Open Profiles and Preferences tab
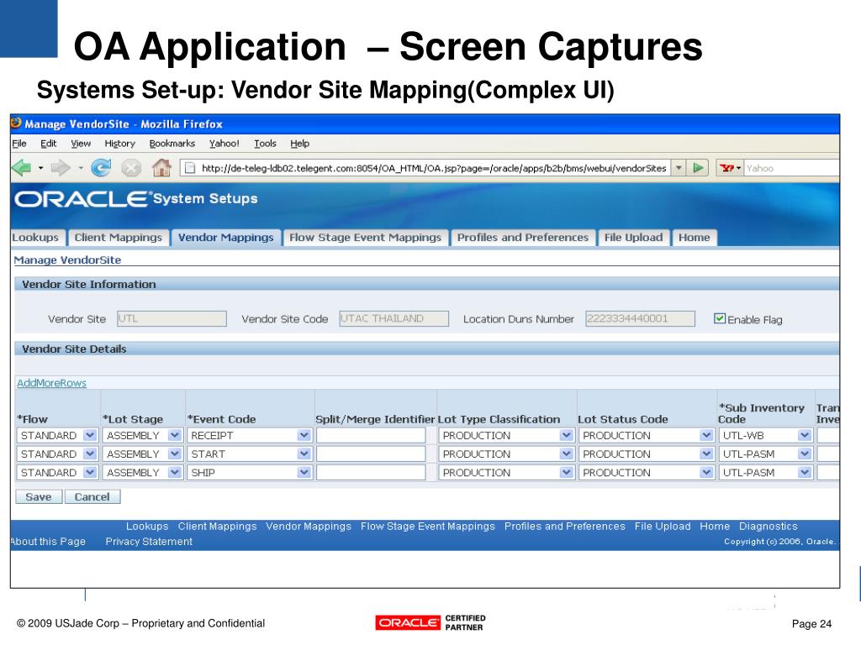861x645 pixels. (x=523, y=238)
